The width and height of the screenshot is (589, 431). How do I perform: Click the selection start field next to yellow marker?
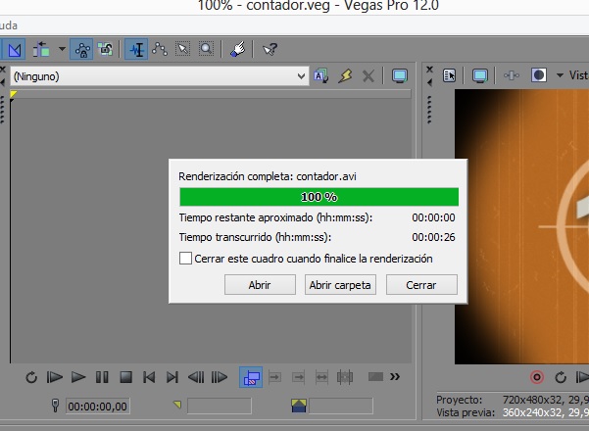219,406
